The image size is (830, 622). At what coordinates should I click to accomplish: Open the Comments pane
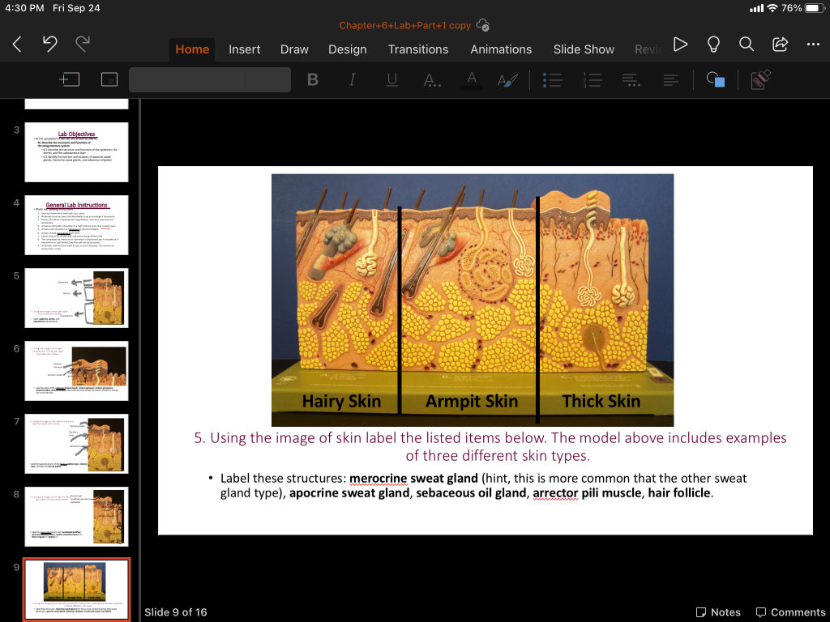tap(790, 612)
